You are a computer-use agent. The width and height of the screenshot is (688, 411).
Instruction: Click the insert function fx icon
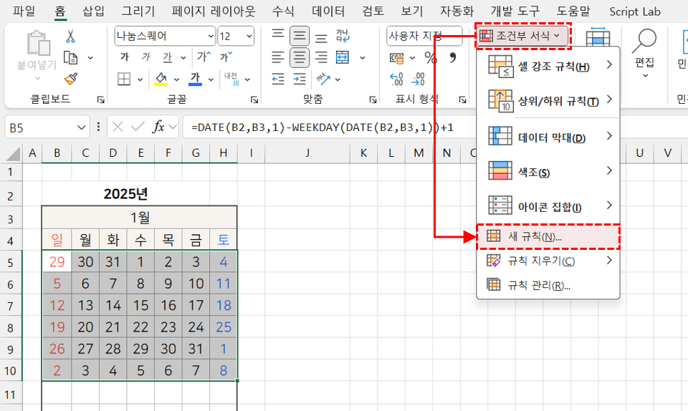pos(159,127)
